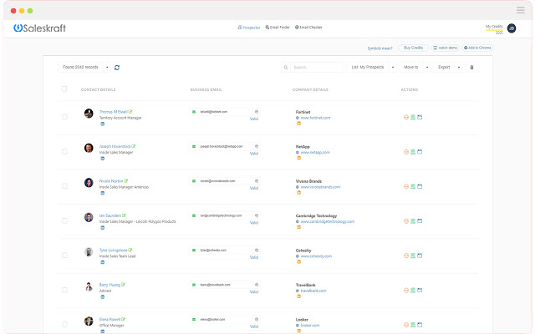Image resolution: width=535 pixels, height=334 pixels.
Task: Open the www.vivonabrands.com link
Action: pyautogui.click(x=321, y=187)
